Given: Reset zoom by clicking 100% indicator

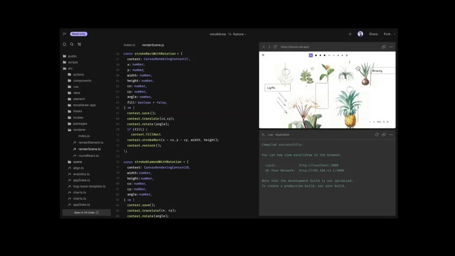Looking at the screenshot, I should point(378,122).
